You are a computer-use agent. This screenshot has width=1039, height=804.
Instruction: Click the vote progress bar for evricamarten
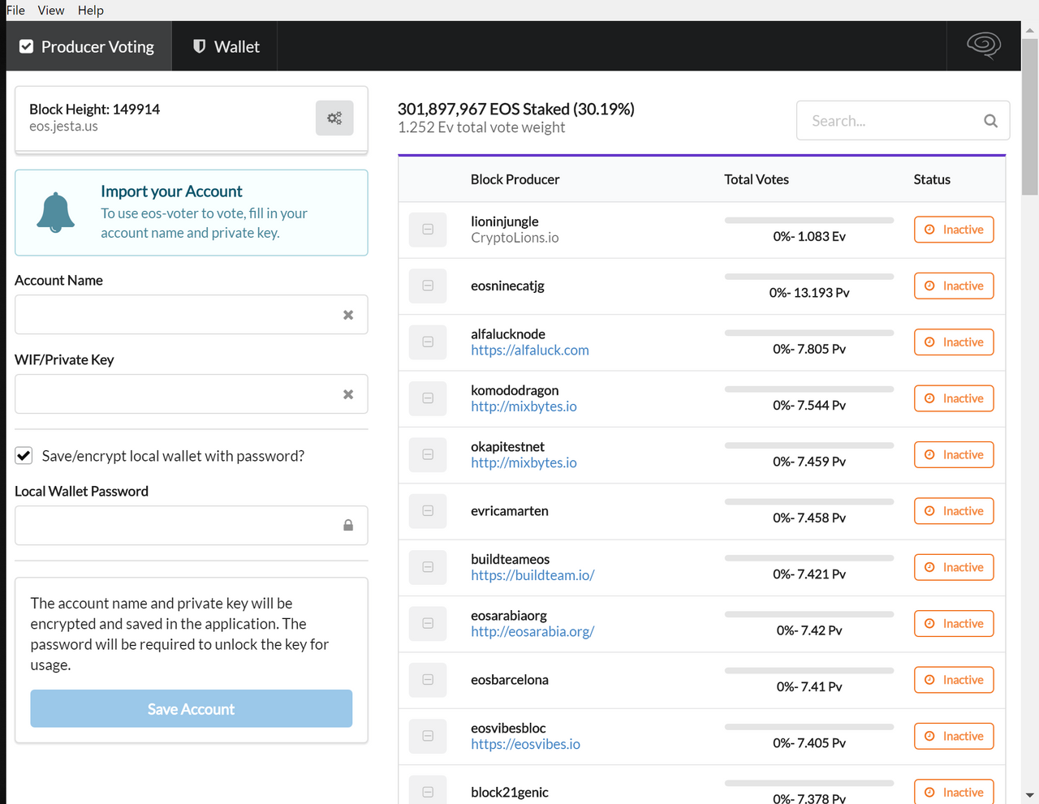[x=808, y=502]
